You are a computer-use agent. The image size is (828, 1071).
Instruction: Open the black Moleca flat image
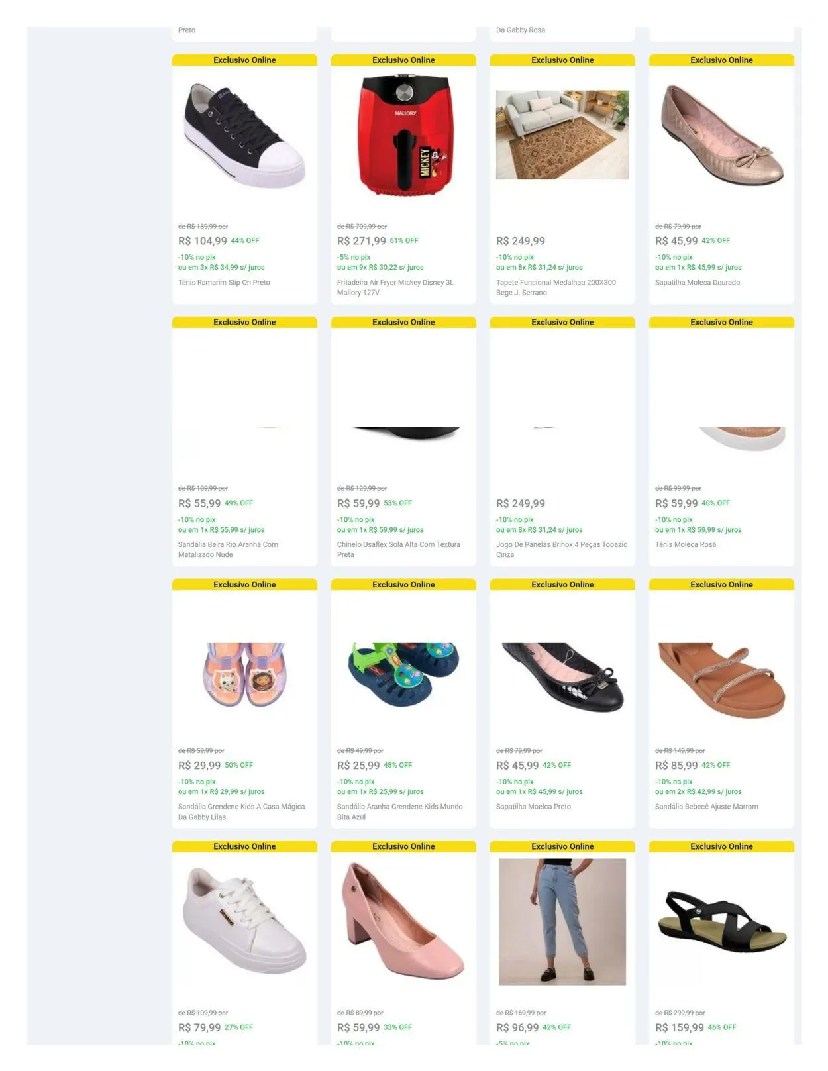point(562,677)
